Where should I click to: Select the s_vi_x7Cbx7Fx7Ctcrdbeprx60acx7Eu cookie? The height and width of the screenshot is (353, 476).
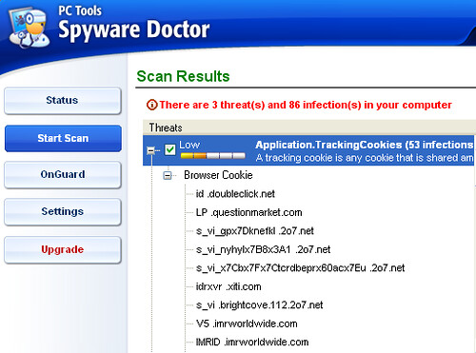pyautogui.click(x=300, y=268)
